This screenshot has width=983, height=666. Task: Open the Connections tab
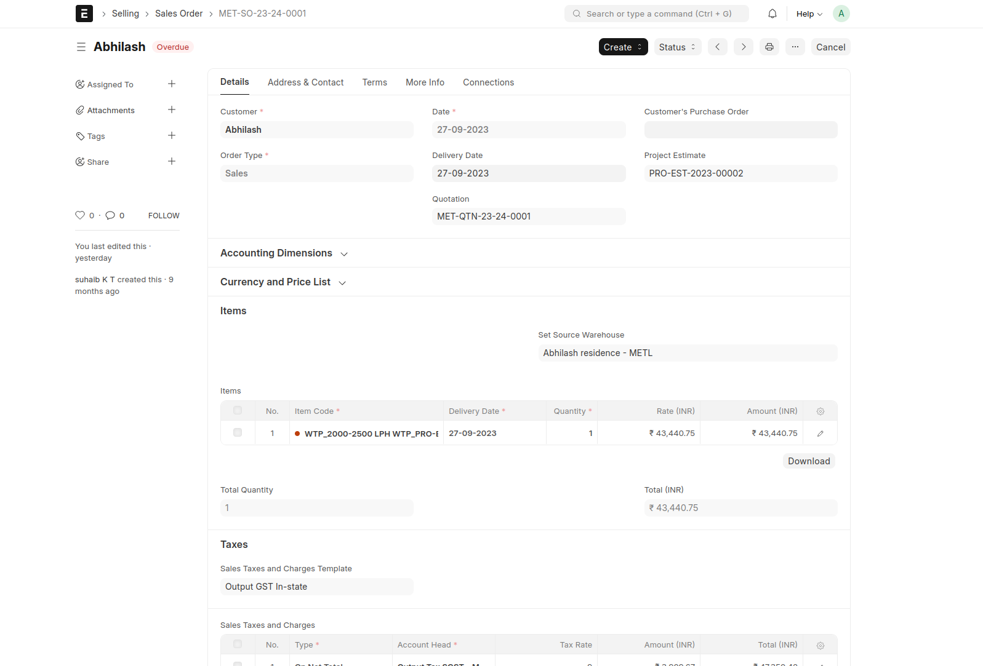488,82
